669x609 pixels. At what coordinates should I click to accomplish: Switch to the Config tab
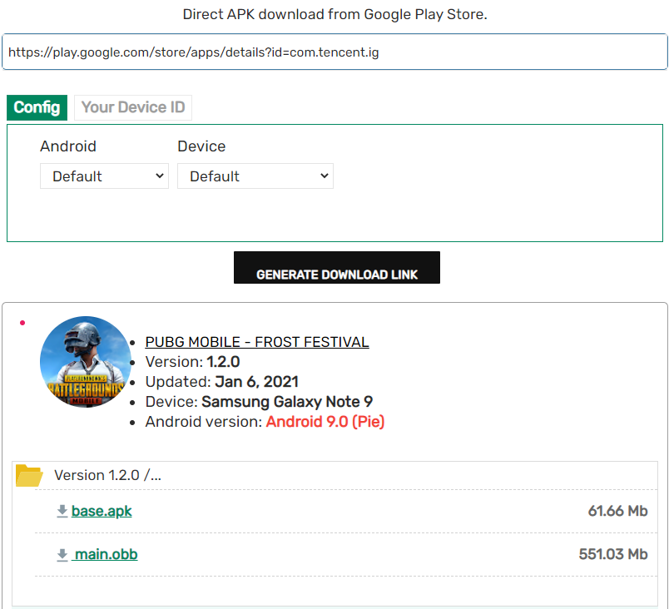37,107
